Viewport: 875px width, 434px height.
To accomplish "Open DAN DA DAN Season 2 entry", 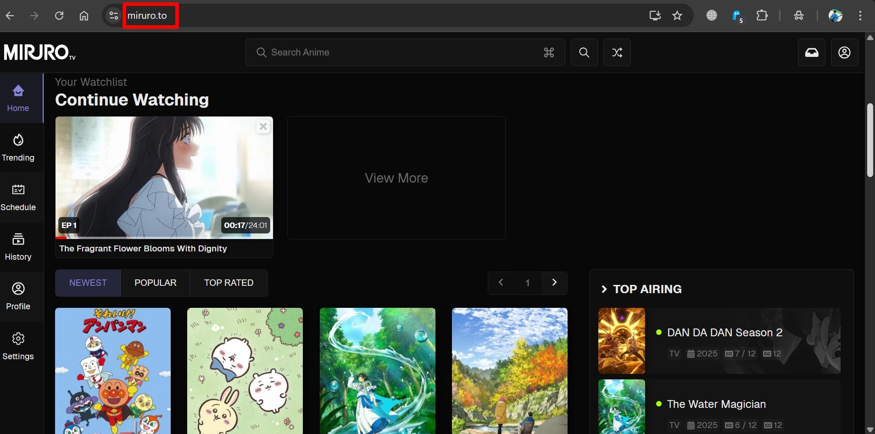I will click(724, 333).
